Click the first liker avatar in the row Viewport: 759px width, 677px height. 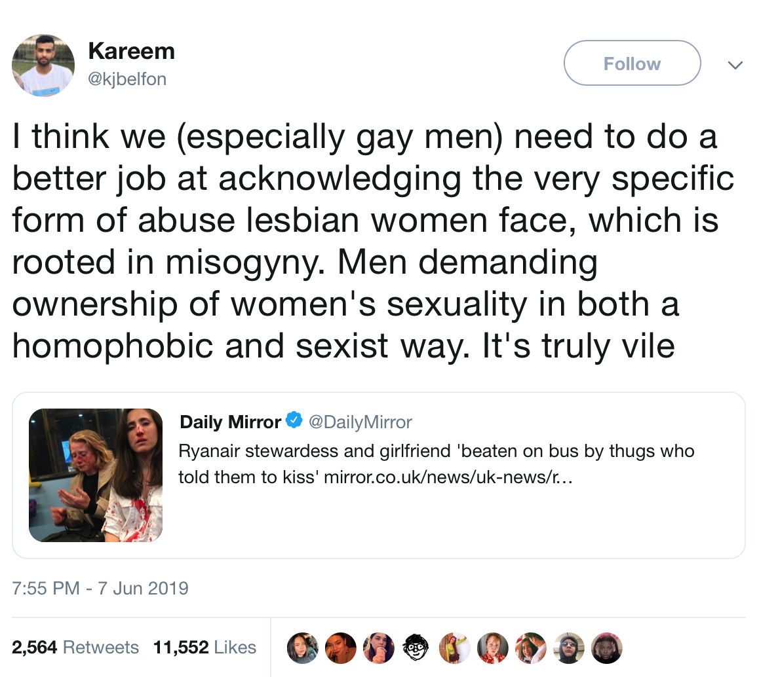coord(303,648)
